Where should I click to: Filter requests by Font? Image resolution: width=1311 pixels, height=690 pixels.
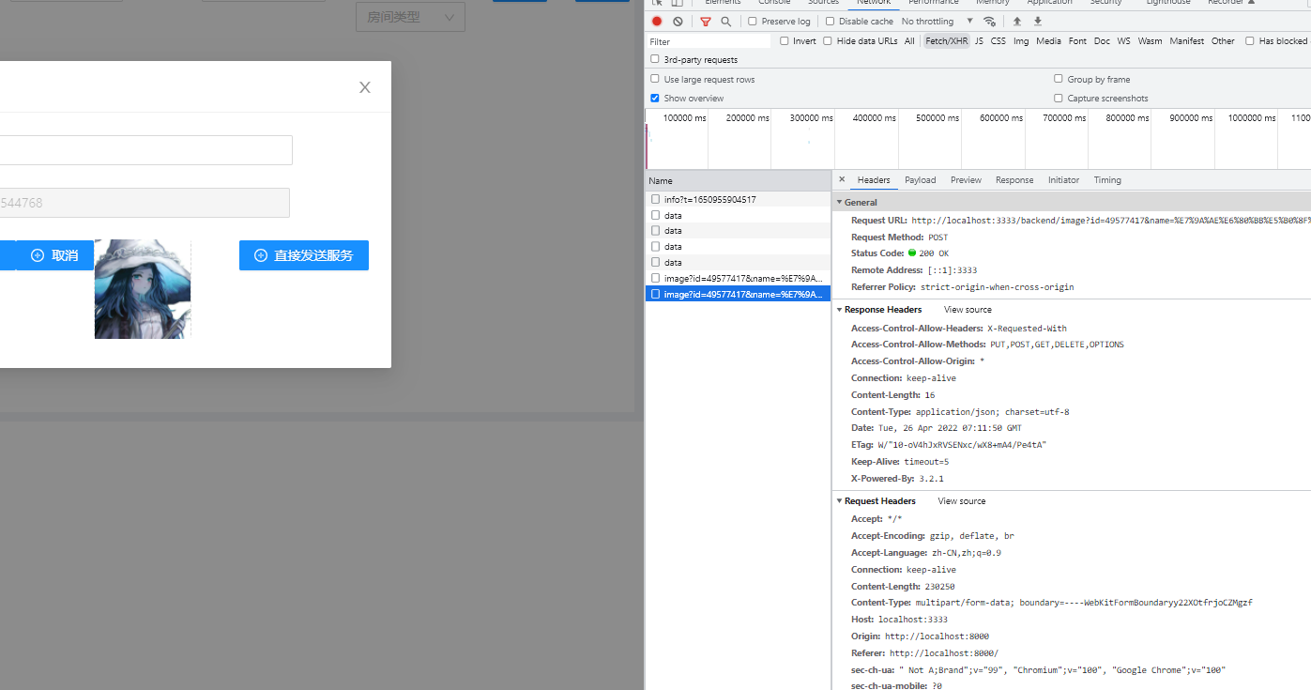pos(1077,41)
